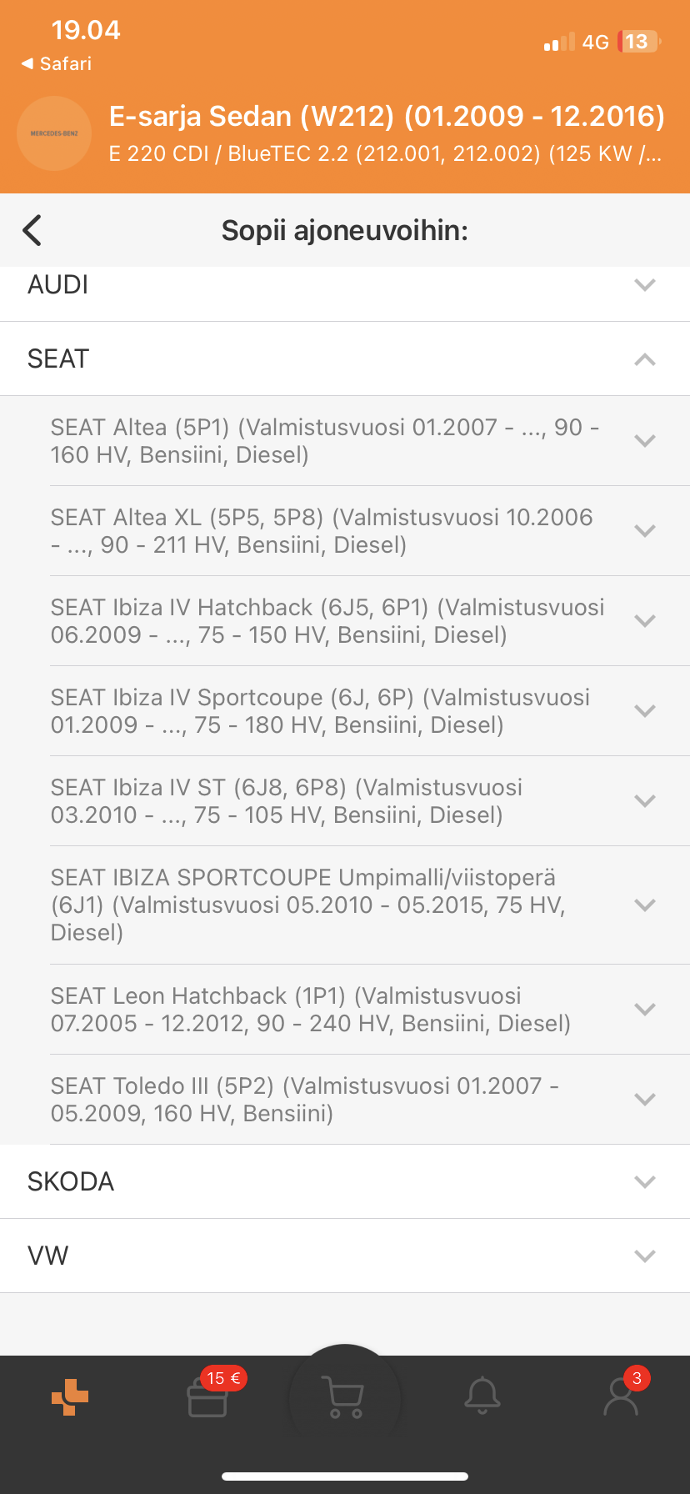
Task: Open the shopping cart
Action: point(344,1396)
